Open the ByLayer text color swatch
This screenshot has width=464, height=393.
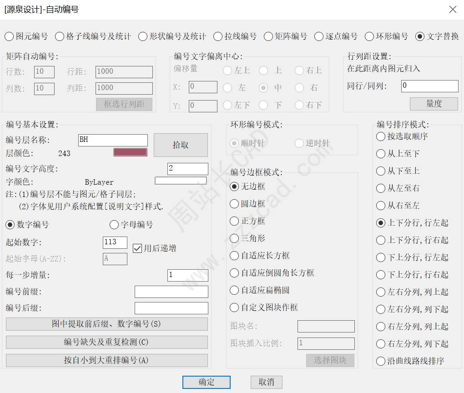tap(181, 181)
